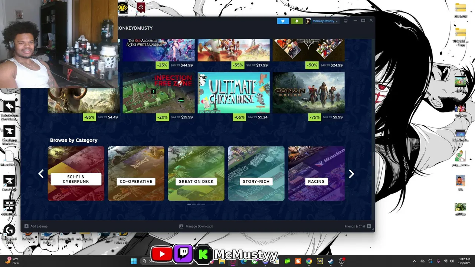Click the -85% $4.49 price tag
This screenshot has height=267, width=475.
pyautogui.click(x=101, y=117)
